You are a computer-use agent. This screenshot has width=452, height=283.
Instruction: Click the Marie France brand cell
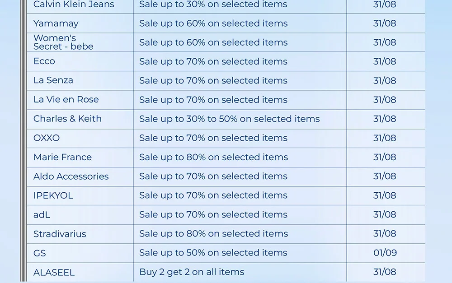62,157
